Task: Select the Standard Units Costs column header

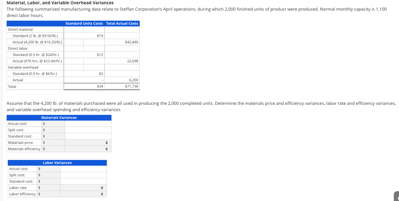Action: [84, 23]
